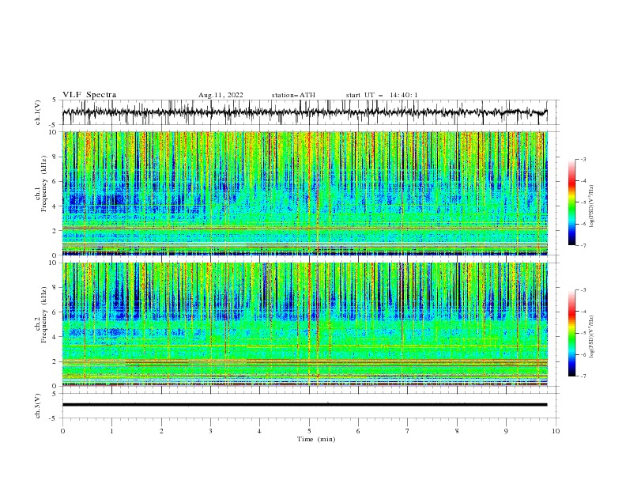Click the ch.2 spectrogram panel
Image resolution: width=626 pixels, height=484 pixels.
(305, 324)
